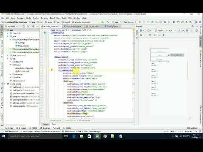Click the AVD Manager icon in toolbar
This screenshot has height=152, width=203.
point(187,22)
